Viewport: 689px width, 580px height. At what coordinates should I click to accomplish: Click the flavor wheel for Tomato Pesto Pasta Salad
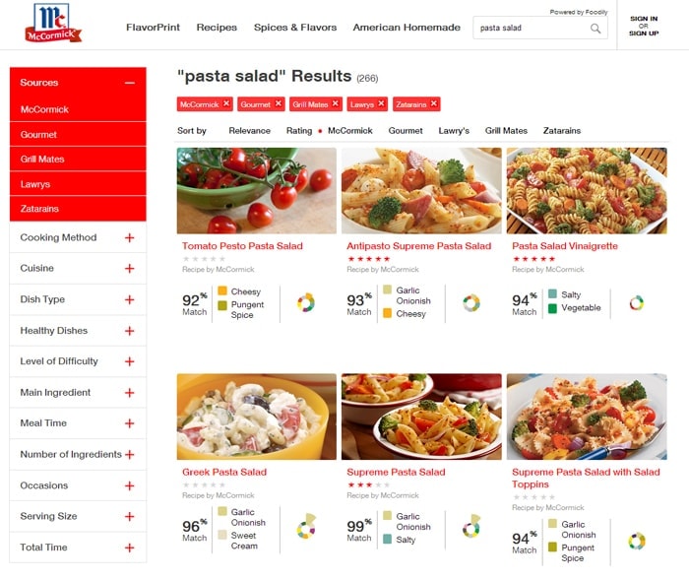pyautogui.click(x=306, y=302)
